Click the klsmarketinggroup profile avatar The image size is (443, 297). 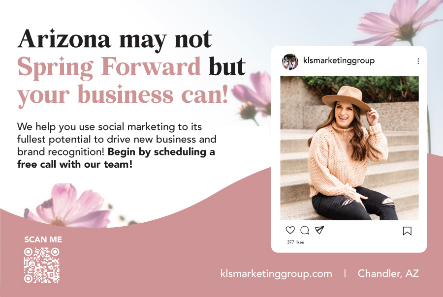pos(290,61)
